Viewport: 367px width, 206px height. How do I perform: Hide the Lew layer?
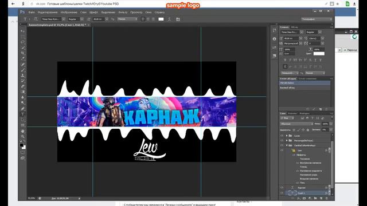[x=282, y=150]
